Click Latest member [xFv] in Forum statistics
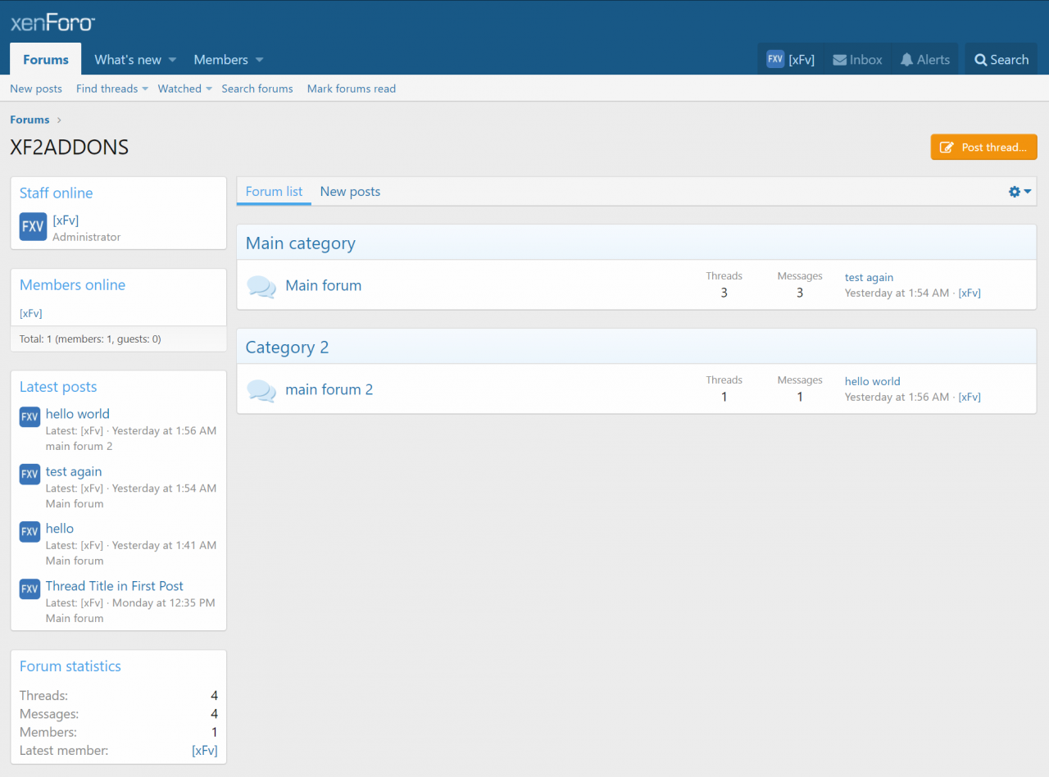Viewport: 1049px width, 777px height. click(x=205, y=750)
